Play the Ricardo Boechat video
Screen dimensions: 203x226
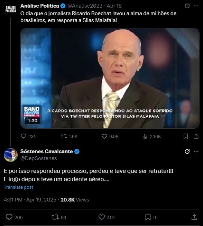(110, 78)
